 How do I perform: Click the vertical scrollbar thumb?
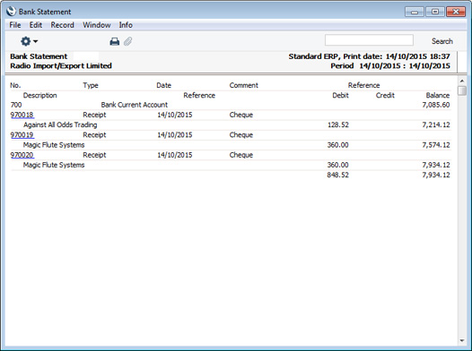[x=462, y=90]
